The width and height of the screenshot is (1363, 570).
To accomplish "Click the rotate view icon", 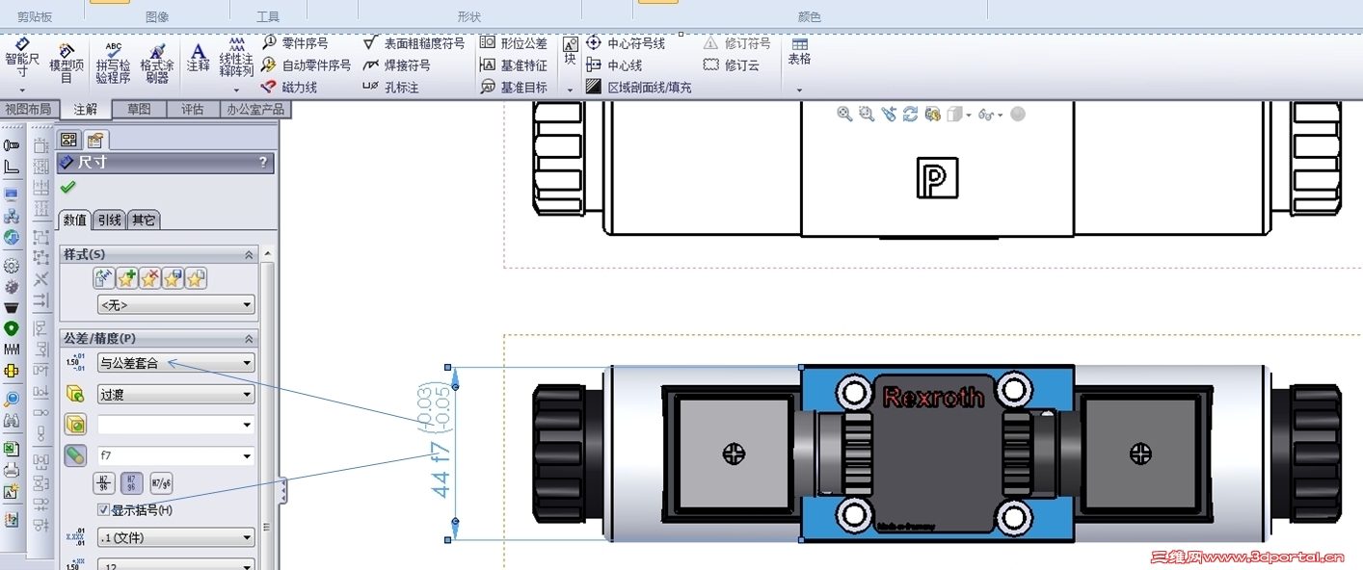I will (x=911, y=114).
